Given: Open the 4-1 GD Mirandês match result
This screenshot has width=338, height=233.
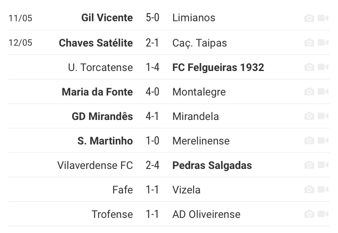Looking at the screenshot, I should [x=152, y=116].
